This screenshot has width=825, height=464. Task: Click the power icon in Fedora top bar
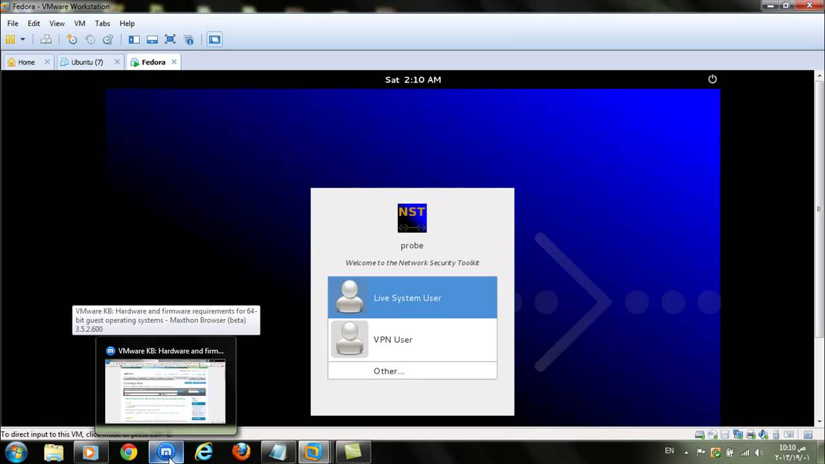(712, 79)
